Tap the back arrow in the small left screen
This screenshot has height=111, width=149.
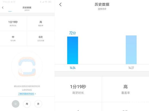(x=3, y=8)
